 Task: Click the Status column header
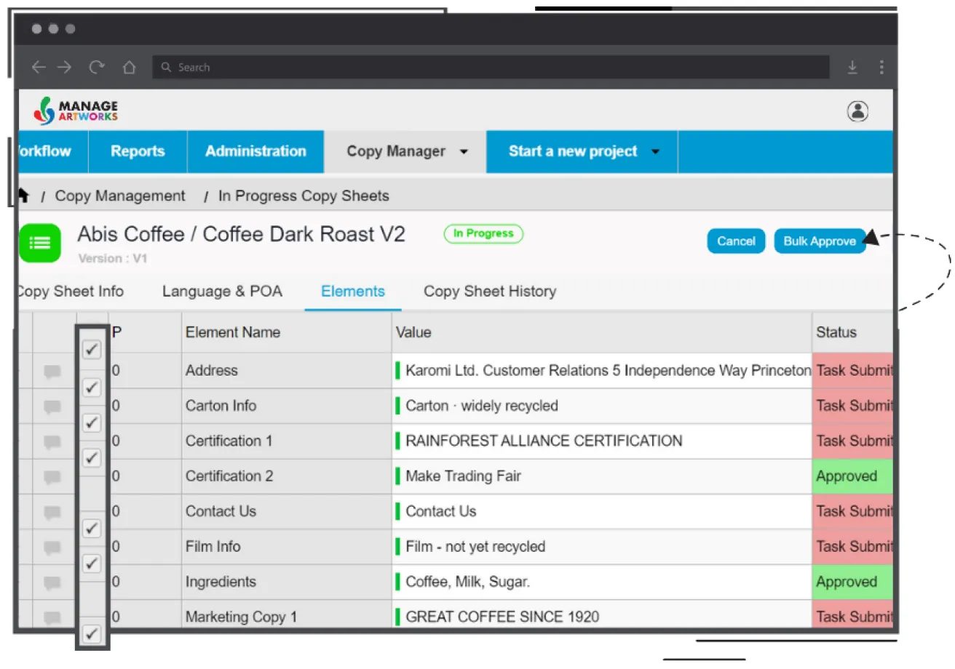852,332
